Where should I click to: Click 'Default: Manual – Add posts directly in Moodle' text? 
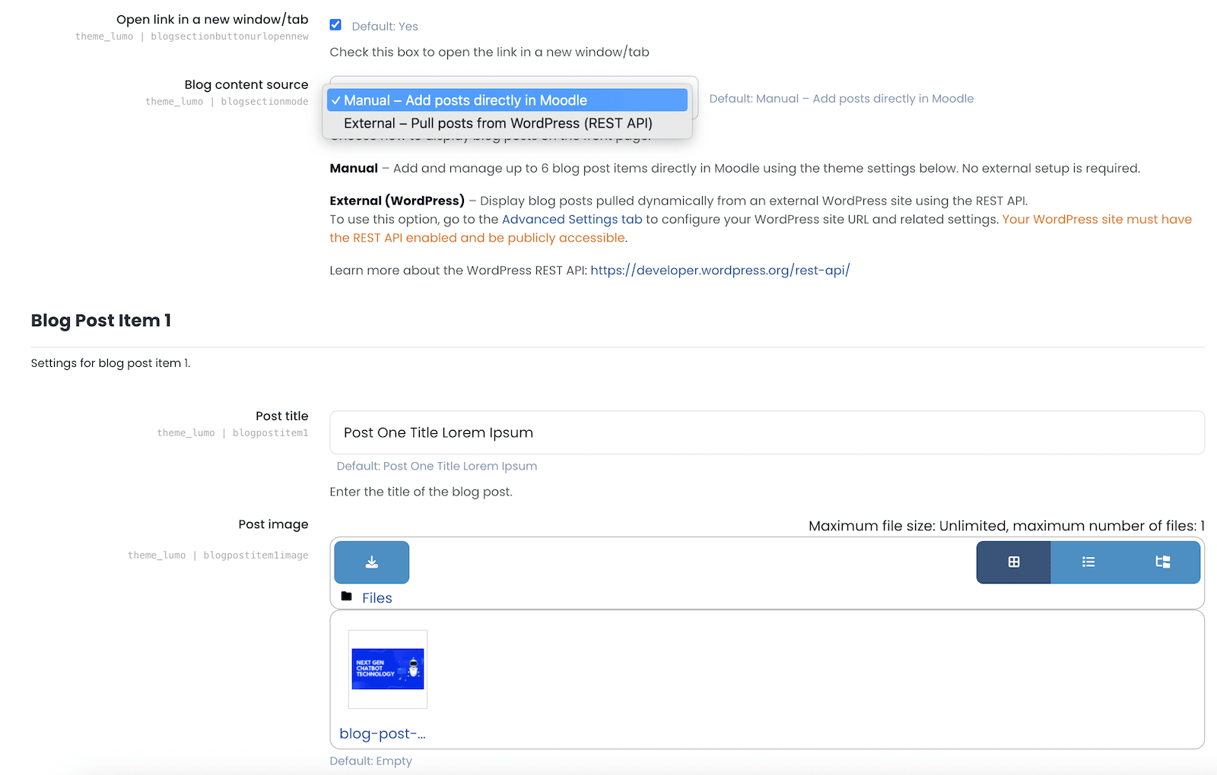841,99
